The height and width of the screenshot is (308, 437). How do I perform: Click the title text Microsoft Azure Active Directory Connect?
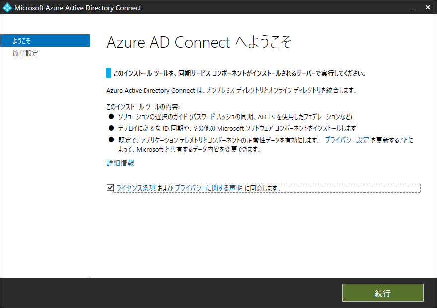point(78,8)
